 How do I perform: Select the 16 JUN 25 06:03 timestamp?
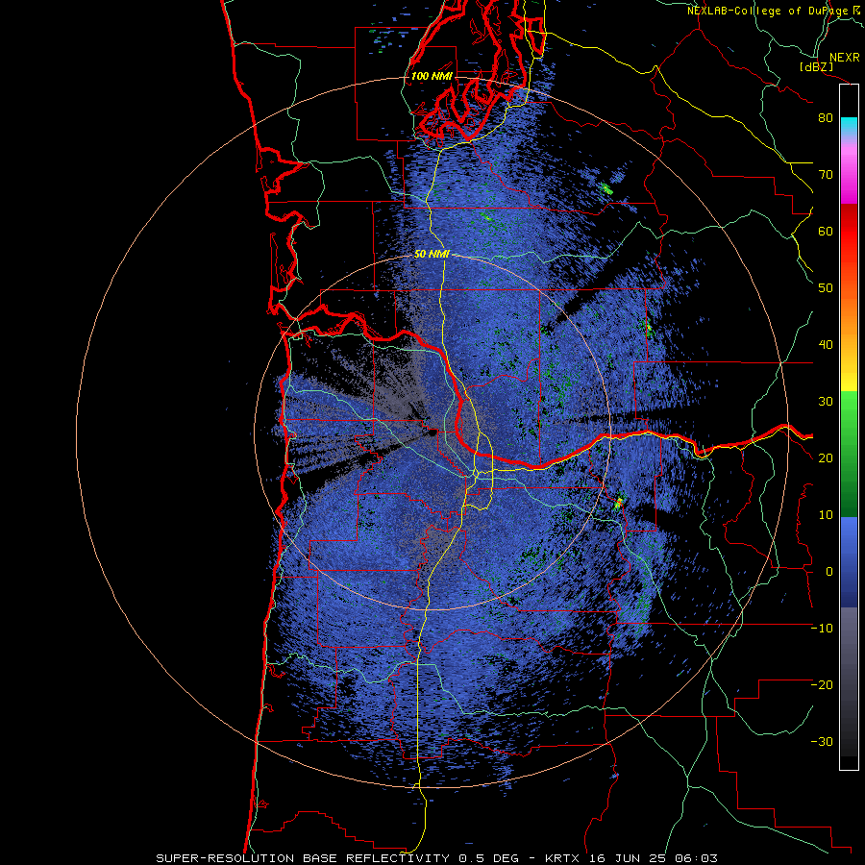[654, 858]
